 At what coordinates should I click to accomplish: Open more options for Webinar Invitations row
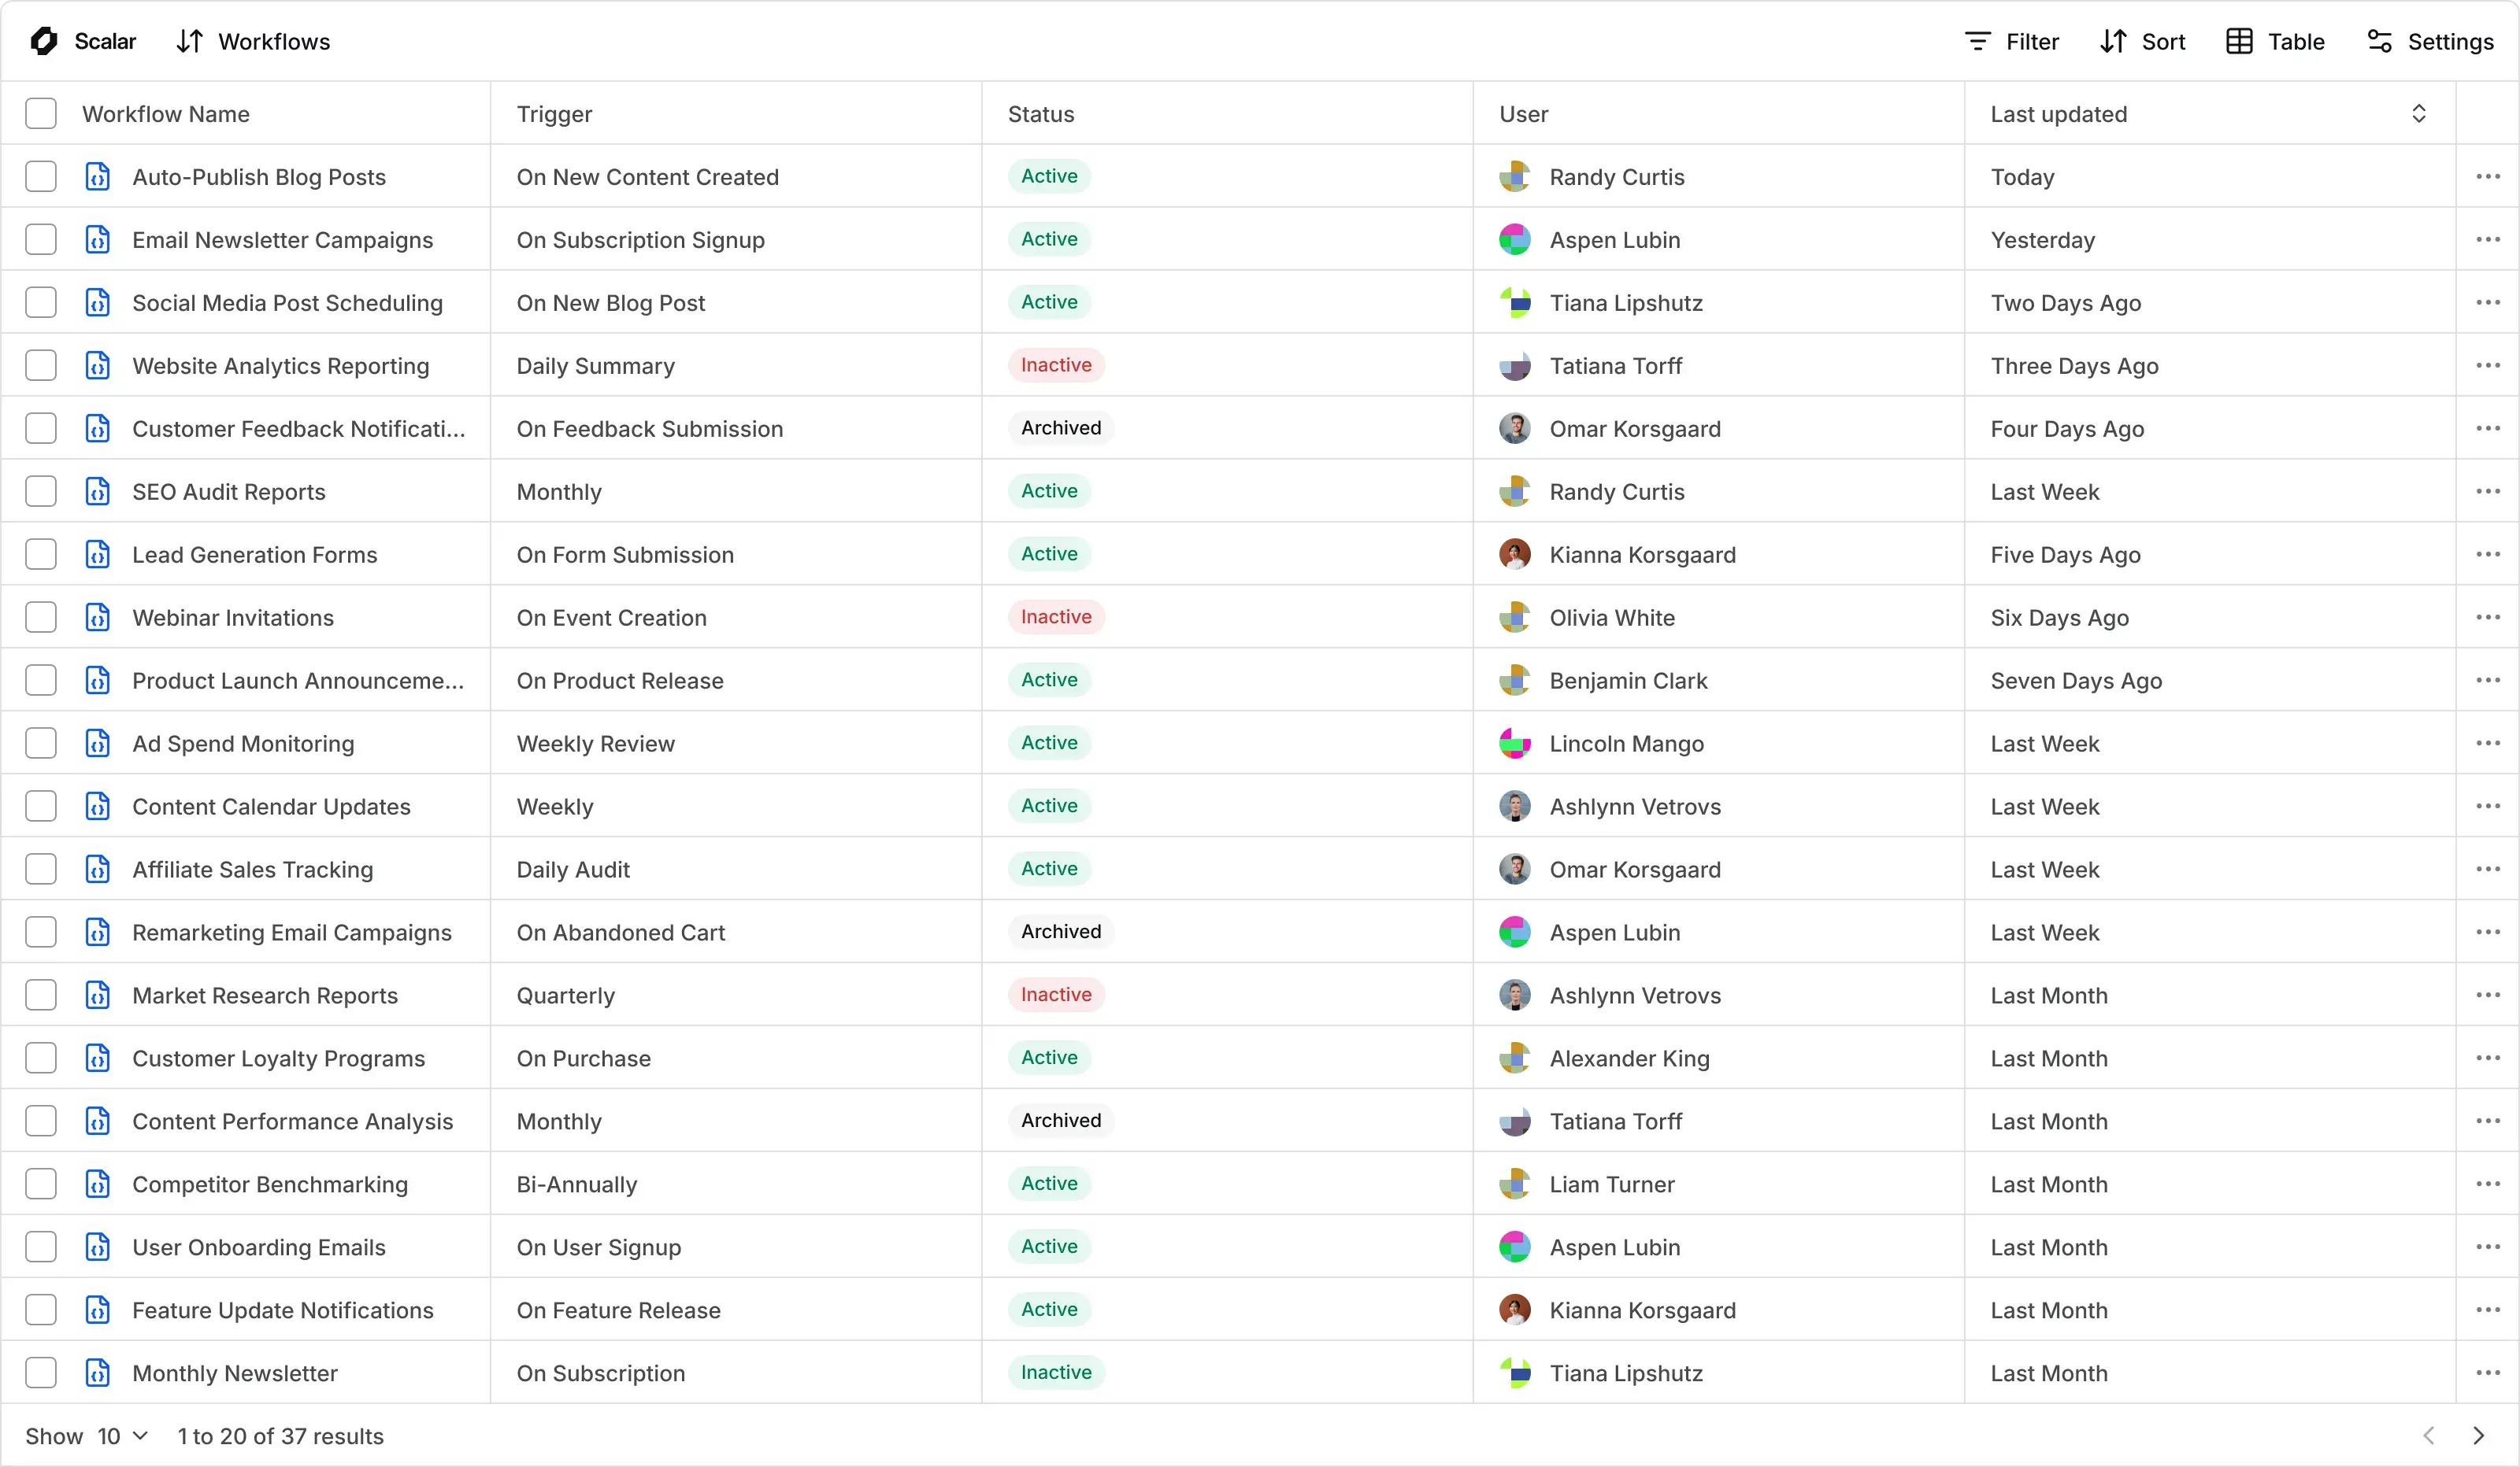coord(2488,618)
